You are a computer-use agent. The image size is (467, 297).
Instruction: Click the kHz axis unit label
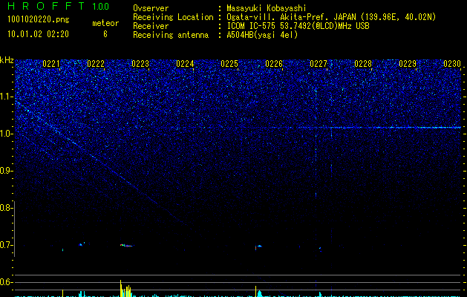7,60
